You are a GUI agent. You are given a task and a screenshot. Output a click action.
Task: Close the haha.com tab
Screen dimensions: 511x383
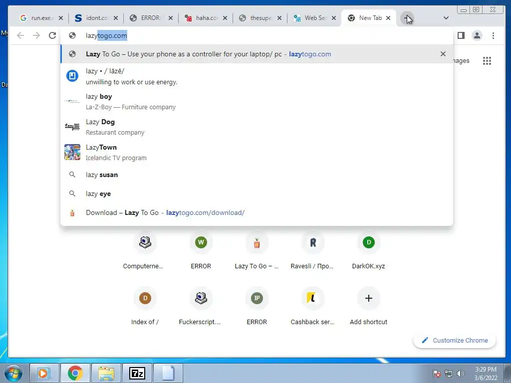(x=225, y=18)
